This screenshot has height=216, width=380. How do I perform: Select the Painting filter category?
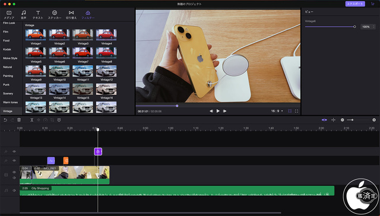click(8, 76)
